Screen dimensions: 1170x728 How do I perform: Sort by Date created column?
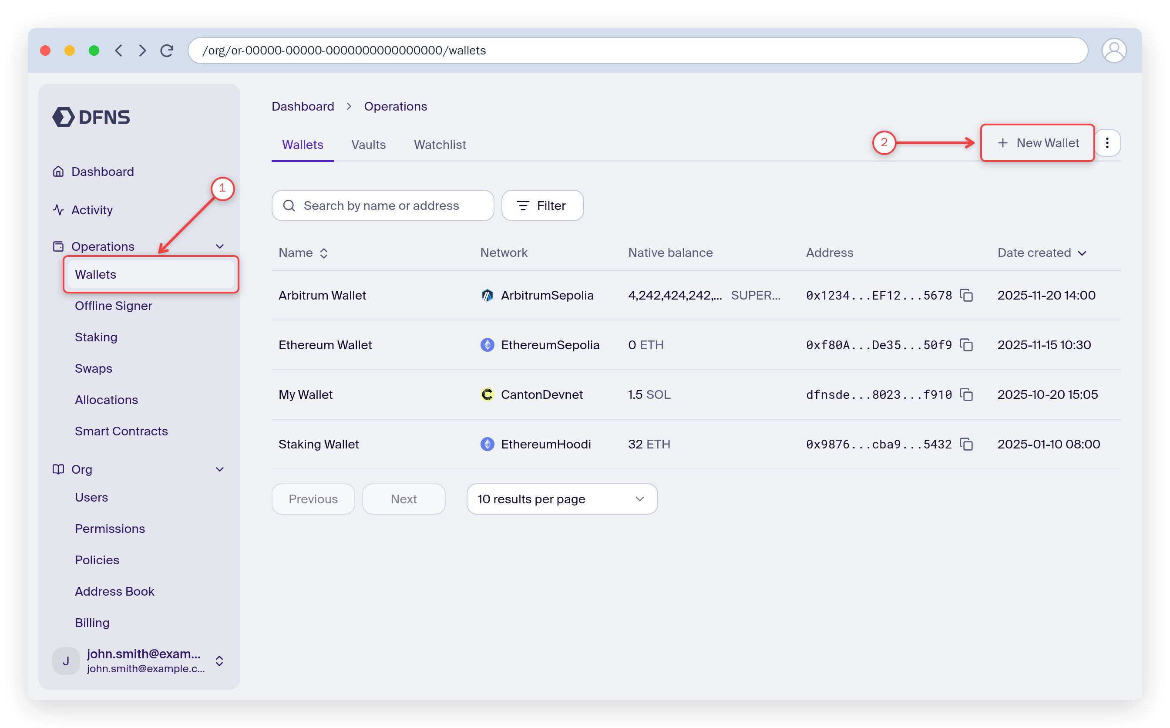click(x=1042, y=253)
